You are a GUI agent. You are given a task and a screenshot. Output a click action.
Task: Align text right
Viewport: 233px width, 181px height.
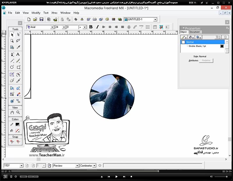[x=116, y=27]
